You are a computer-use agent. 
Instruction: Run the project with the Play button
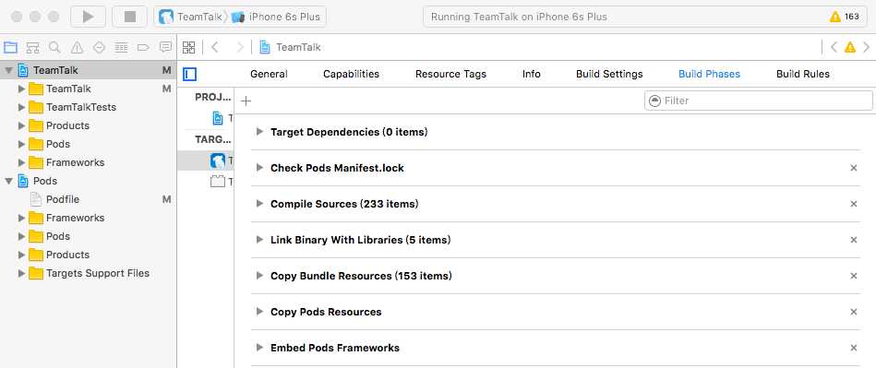[x=89, y=17]
